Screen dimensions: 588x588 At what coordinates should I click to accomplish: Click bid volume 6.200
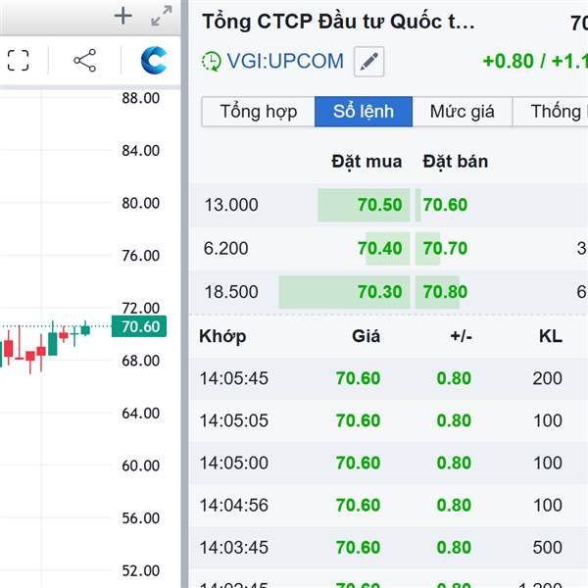[x=225, y=249]
